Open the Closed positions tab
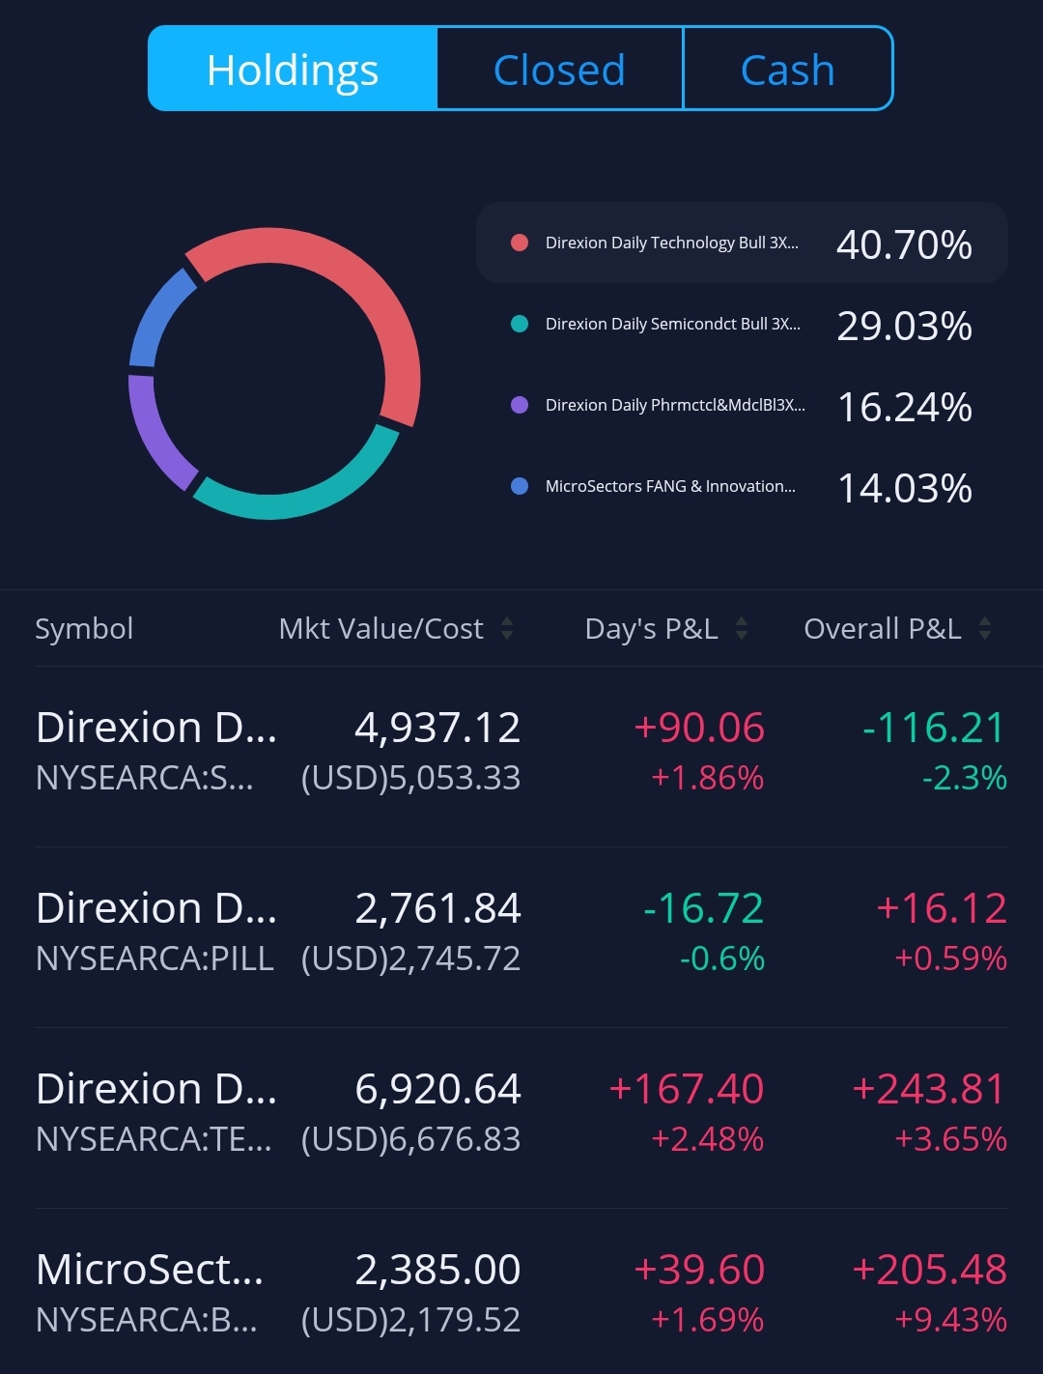The height and width of the screenshot is (1374, 1043). (559, 70)
